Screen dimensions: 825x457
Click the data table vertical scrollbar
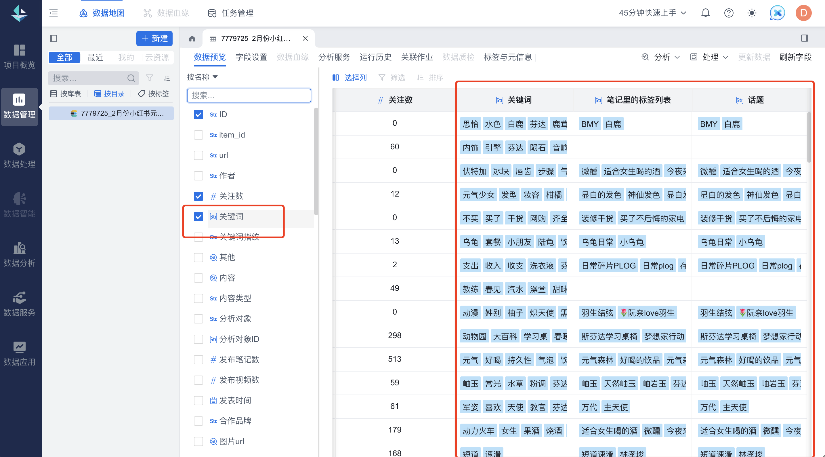click(808, 138)
